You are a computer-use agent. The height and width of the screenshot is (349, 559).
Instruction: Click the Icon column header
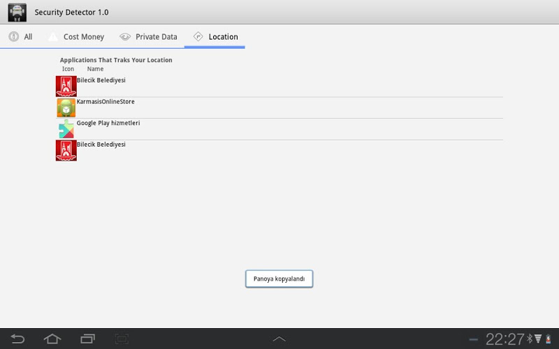pyautogui.click(x=68, y=68)
